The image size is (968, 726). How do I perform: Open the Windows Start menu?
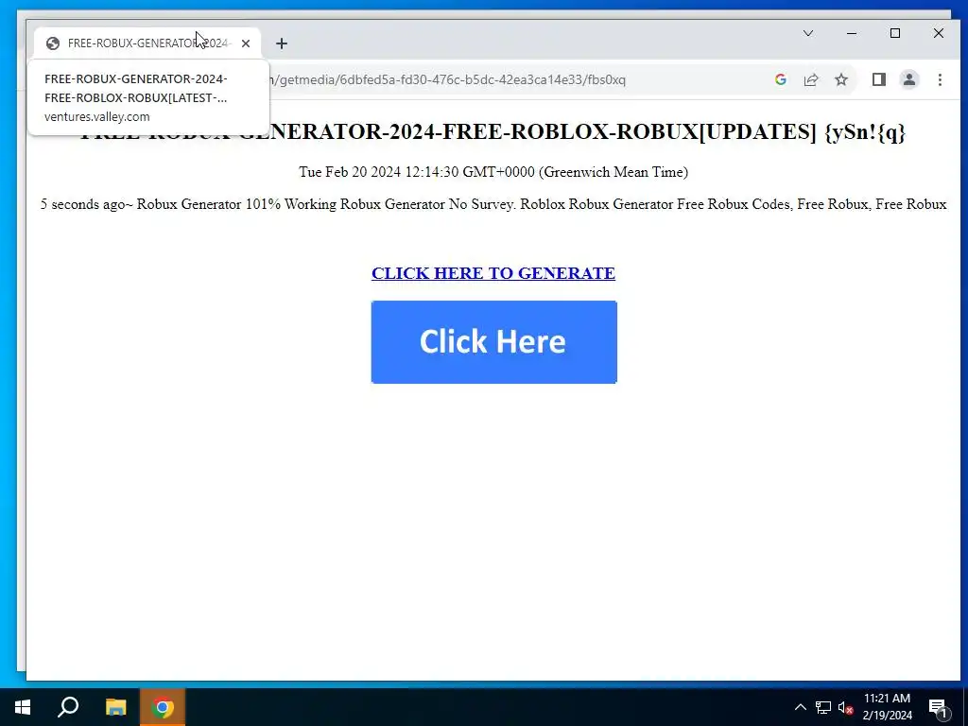(23, 707)
